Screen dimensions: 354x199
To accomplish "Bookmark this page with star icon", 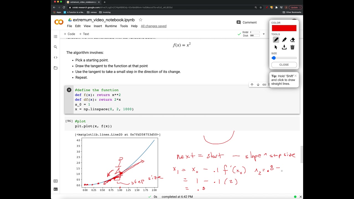I will [261, 7].
